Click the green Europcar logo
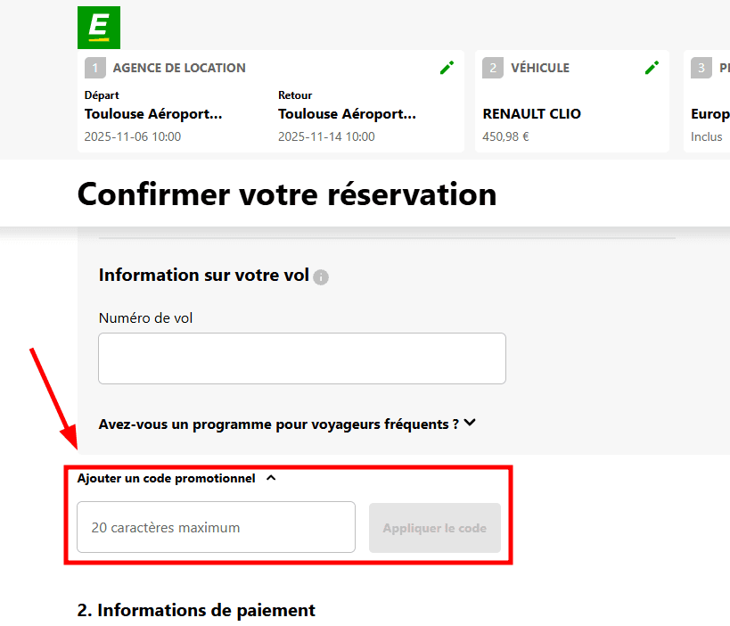The width and height of the screenshot is (730, 626). point(99,28)
